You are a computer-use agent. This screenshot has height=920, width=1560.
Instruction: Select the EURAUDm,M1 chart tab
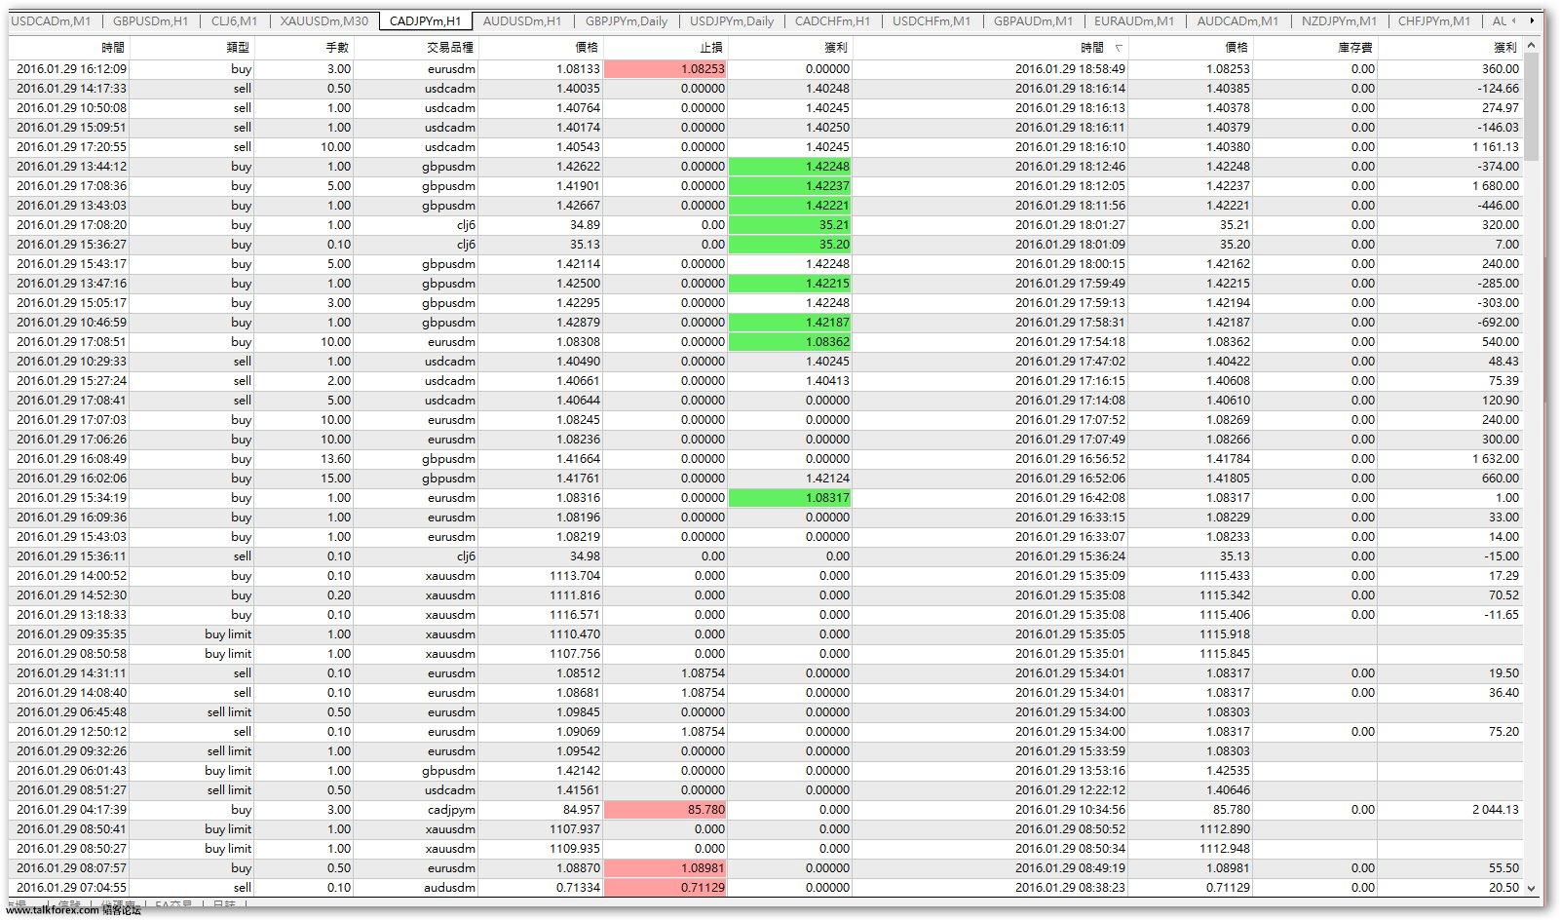click(x=1134, y=20)
